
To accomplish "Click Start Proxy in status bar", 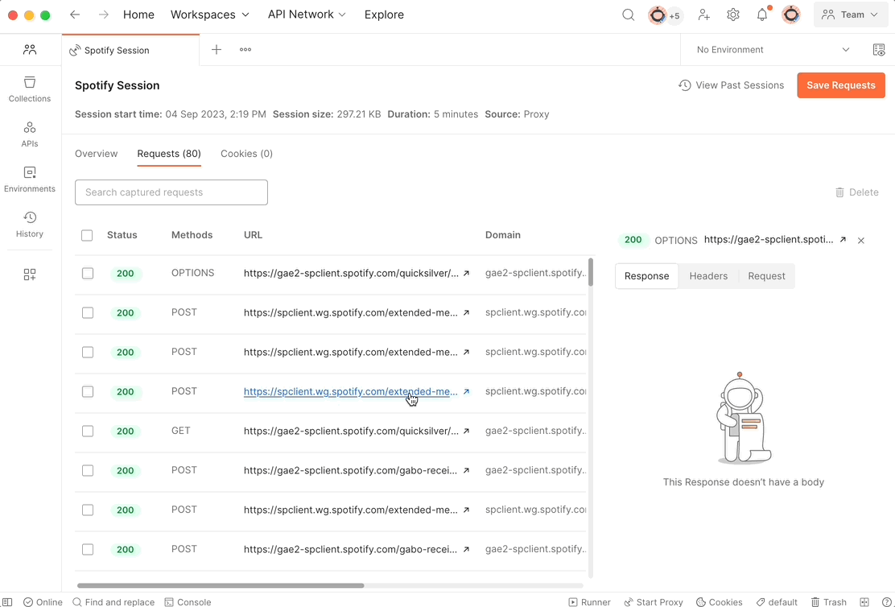I will [654, 602].
